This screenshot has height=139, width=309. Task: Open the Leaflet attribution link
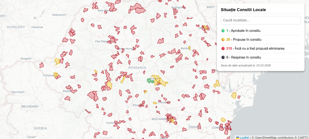pyautogui.click(x=244, y=137)
